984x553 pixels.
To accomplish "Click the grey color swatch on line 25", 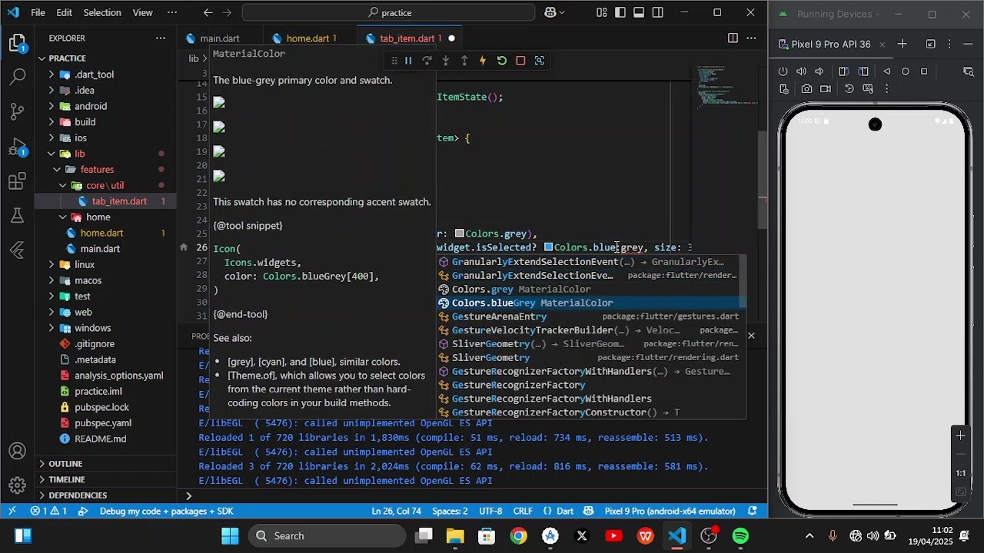I will 460,233.
